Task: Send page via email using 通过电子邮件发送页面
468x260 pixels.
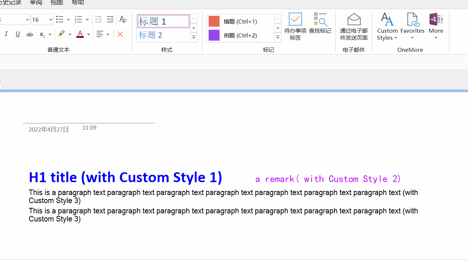Action: (354, 26)
